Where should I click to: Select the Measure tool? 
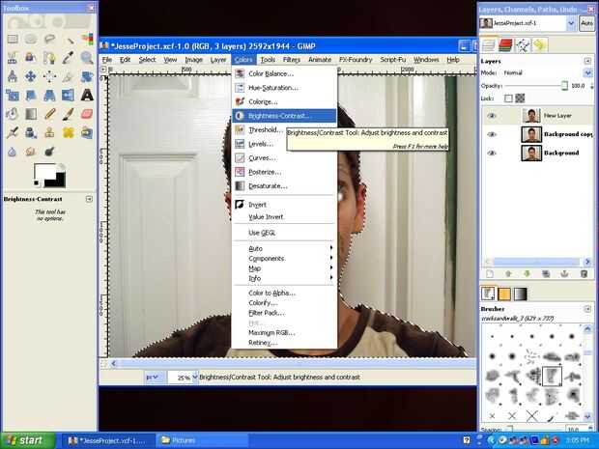[x=13, y=76]
